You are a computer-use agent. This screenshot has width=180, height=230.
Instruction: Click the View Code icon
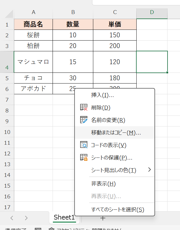point(83,145)
